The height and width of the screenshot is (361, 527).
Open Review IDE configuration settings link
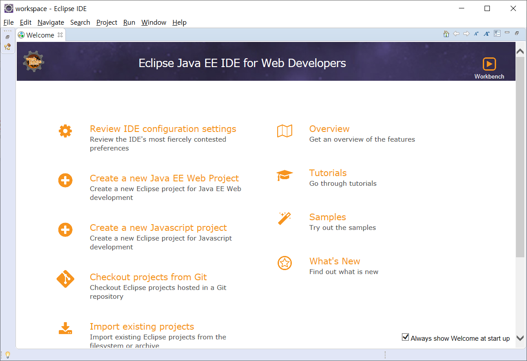point(163,129)
